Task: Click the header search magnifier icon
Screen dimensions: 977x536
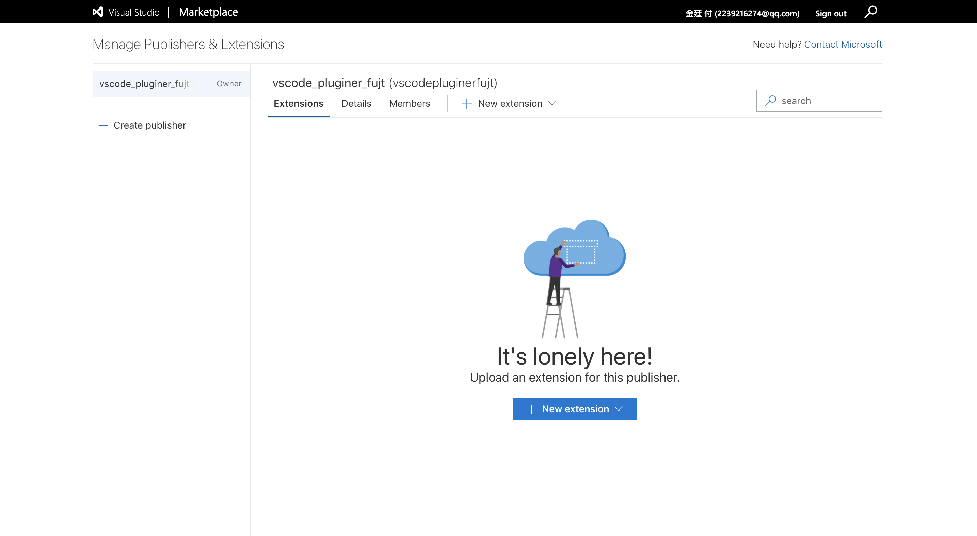Action: (x=870, y=12)
